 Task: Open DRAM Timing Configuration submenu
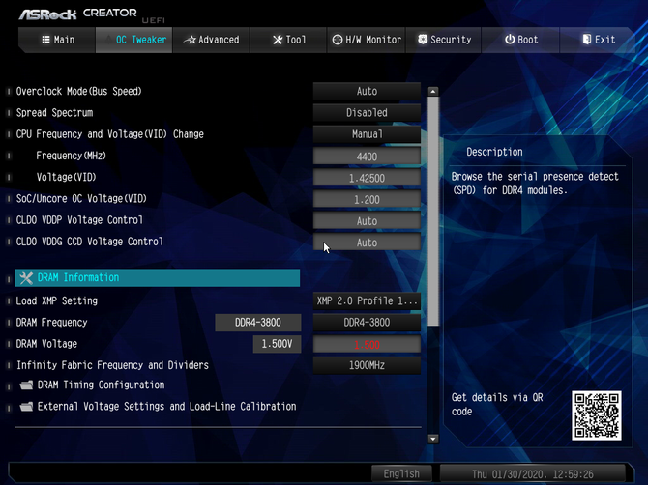click(101, 385)
